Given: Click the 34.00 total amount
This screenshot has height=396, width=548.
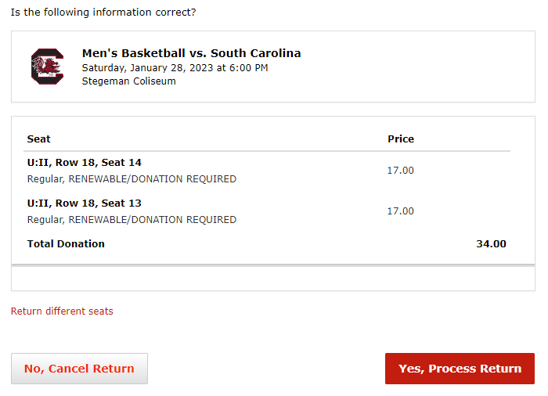Looking at the screenshot, I should coord(491,244).
